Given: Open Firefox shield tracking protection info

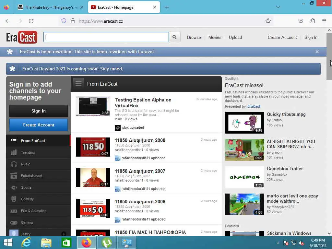Looking at the screenshot, I should click(x=64, y=21).
